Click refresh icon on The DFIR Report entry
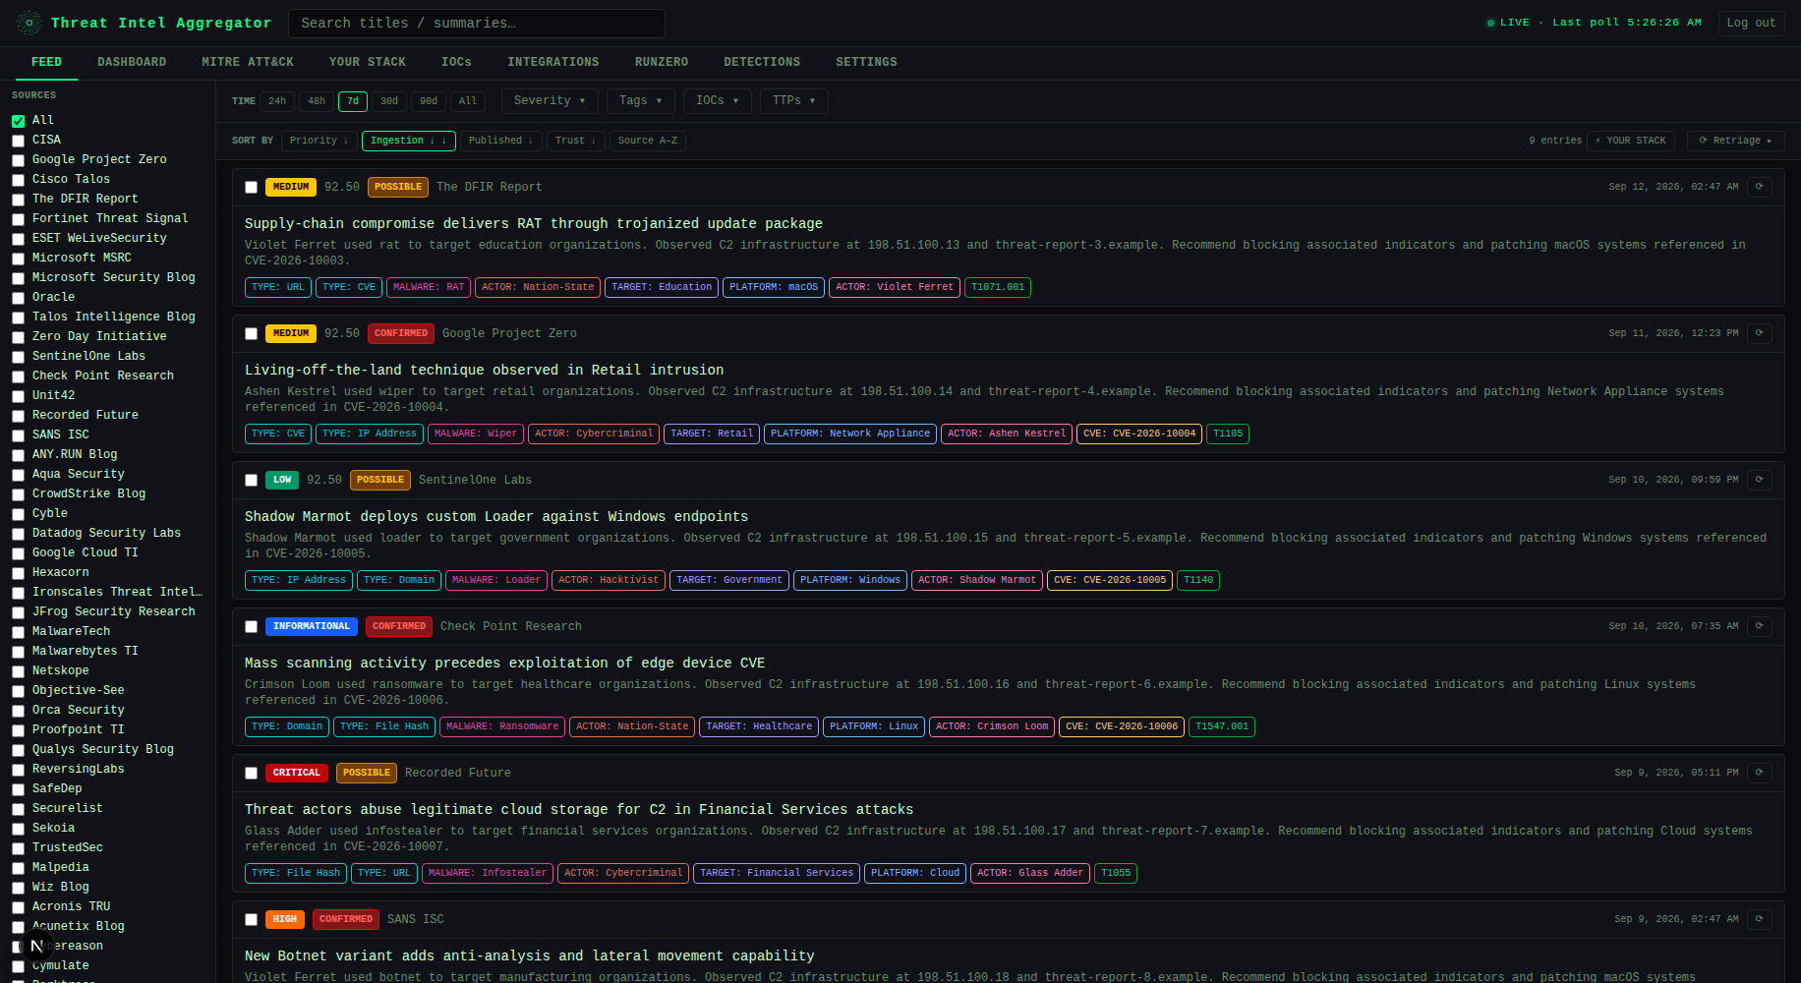 (1760, 187)
